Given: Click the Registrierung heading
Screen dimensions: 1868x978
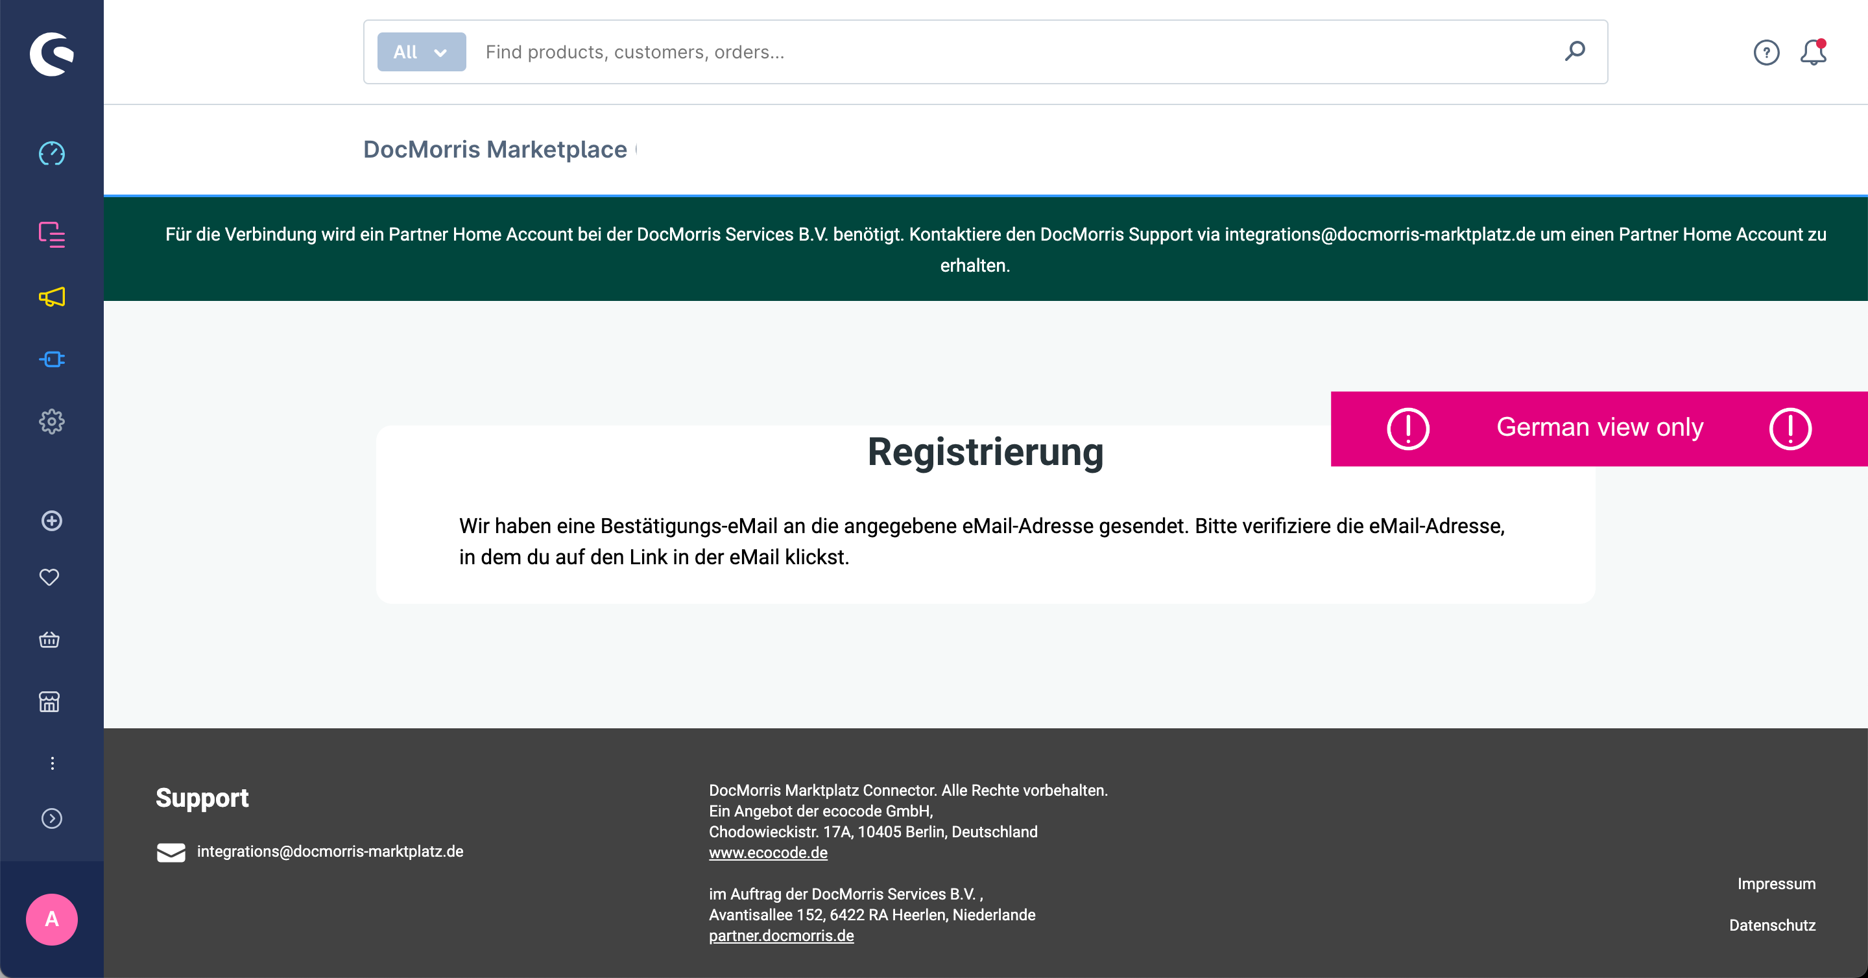Looking at the screenshot, I should point(985,453).
